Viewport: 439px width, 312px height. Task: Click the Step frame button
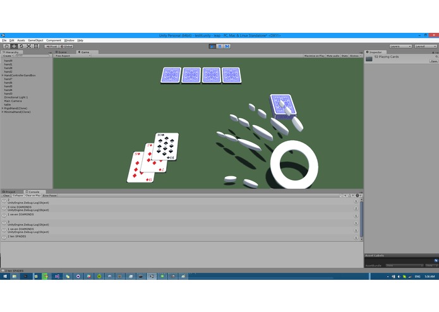tap(227, 46)
